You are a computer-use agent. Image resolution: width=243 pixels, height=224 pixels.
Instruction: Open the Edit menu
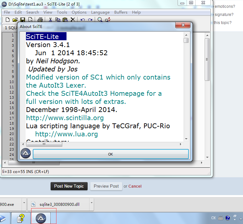(x=18, y=12)
